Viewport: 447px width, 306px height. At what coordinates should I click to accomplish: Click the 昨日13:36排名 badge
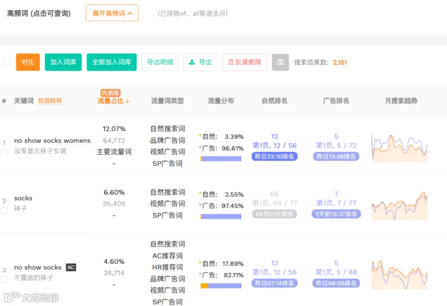[336, 156]
